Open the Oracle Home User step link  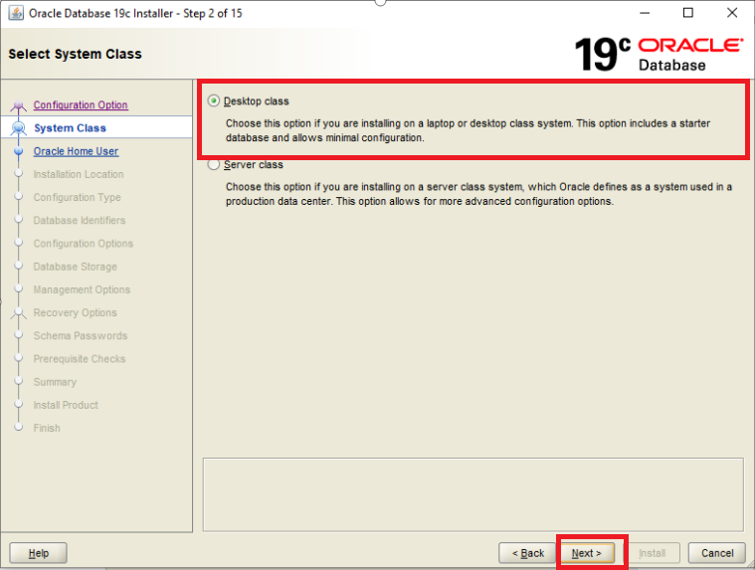(76, 151)
